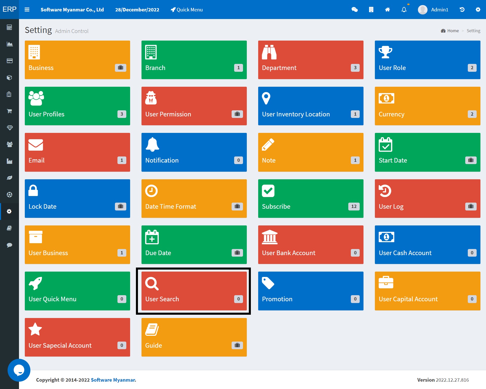Open User Inventory Location tile
This screenshot has width=486, height=389.
[311, 106]
